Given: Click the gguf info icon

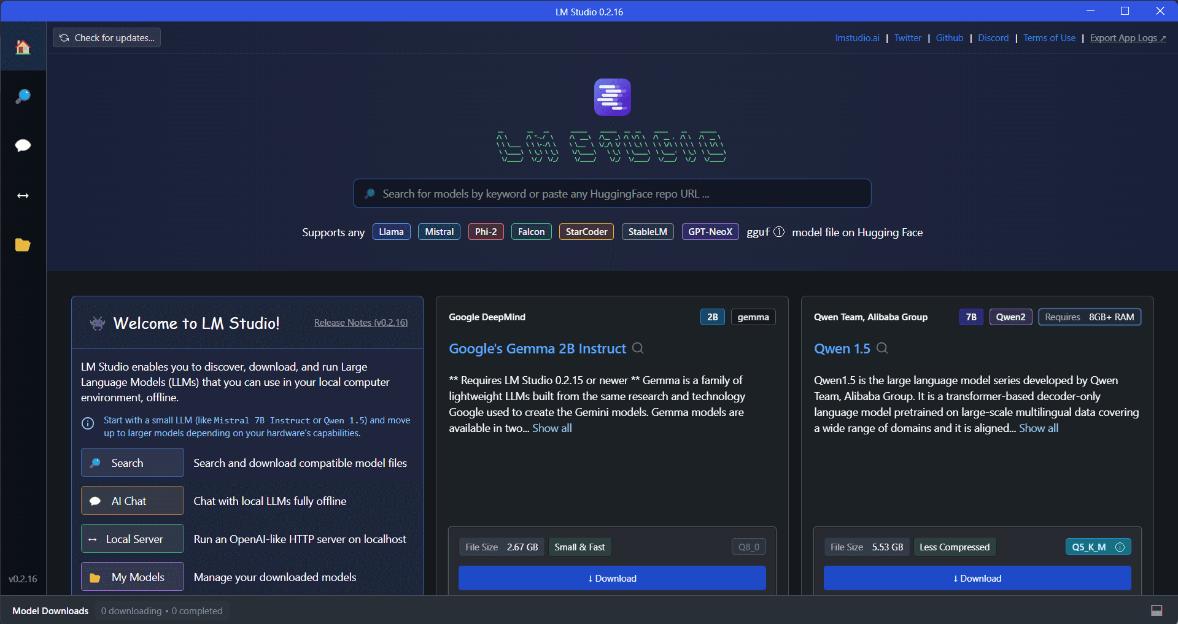Looking at the screenshot, I should 779,232.
